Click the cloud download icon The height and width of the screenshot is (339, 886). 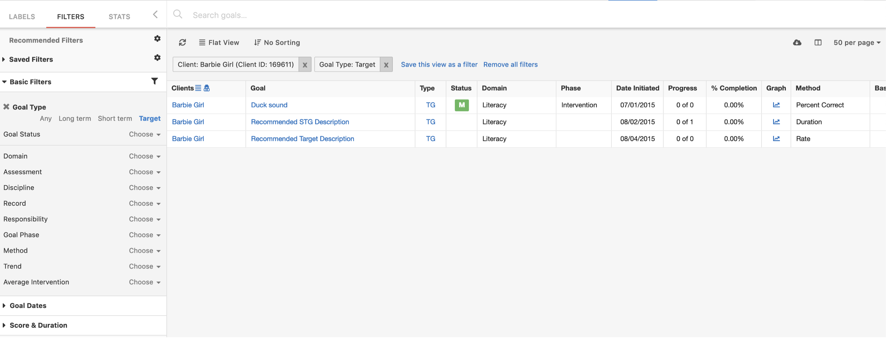(x=797, y=43)
